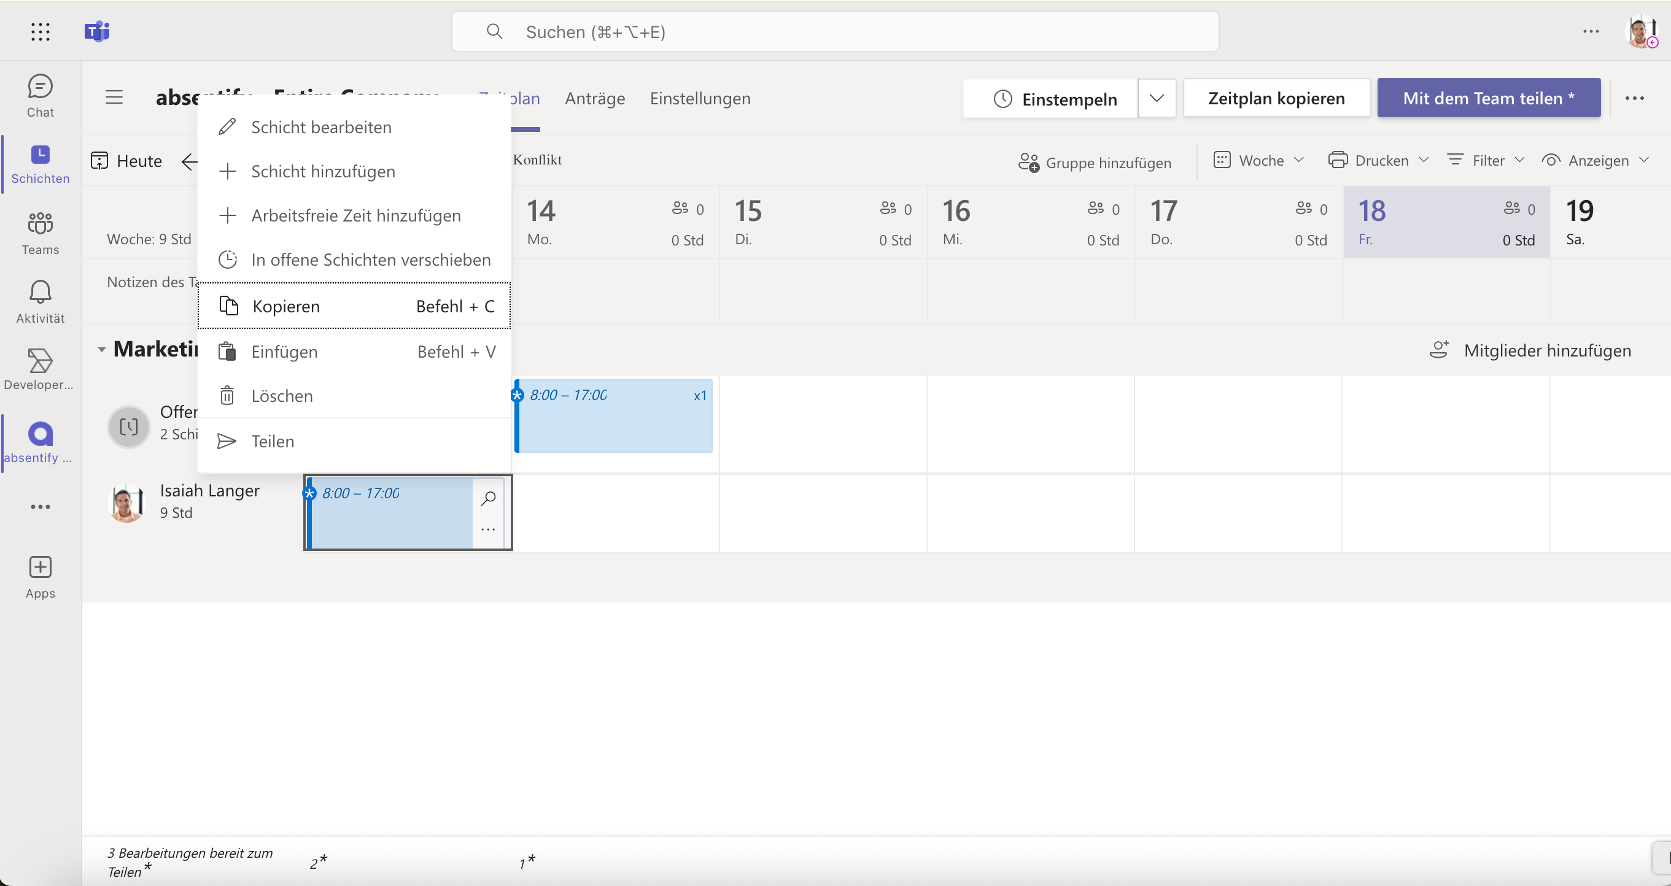Click the hamburger menu beside the team name
Image resolution: width=1671 pixels, height=886 pixels.
pyautogui.click(x=114, y=97)
